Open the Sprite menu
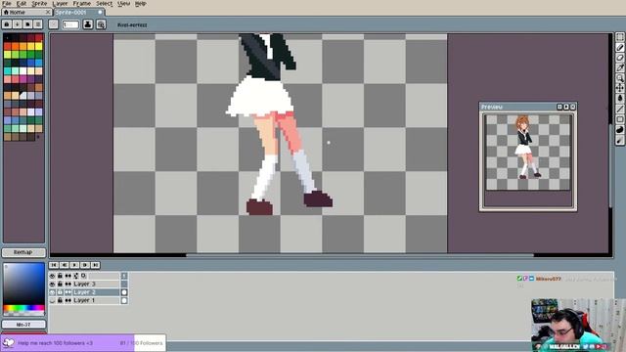This screenshot has width=626, height=352. pyautogui.click(x=39, y=4)
